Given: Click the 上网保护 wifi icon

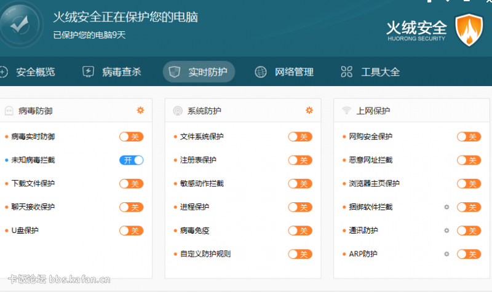Looking at the screenshot, I should 346,111.
